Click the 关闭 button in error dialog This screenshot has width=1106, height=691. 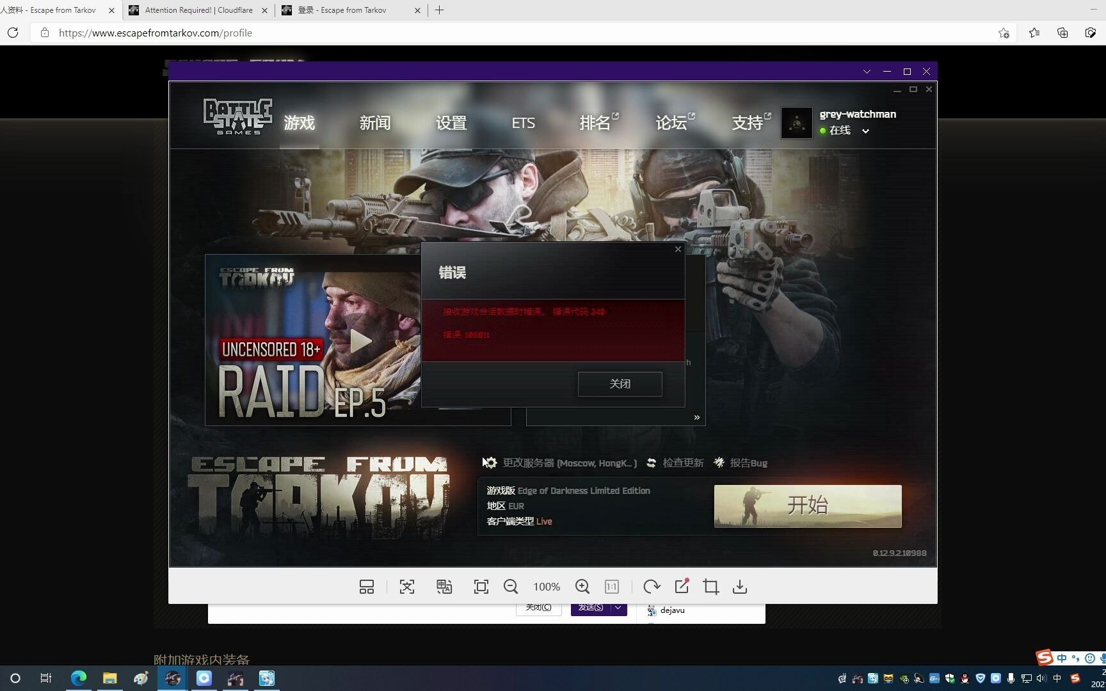620,384
